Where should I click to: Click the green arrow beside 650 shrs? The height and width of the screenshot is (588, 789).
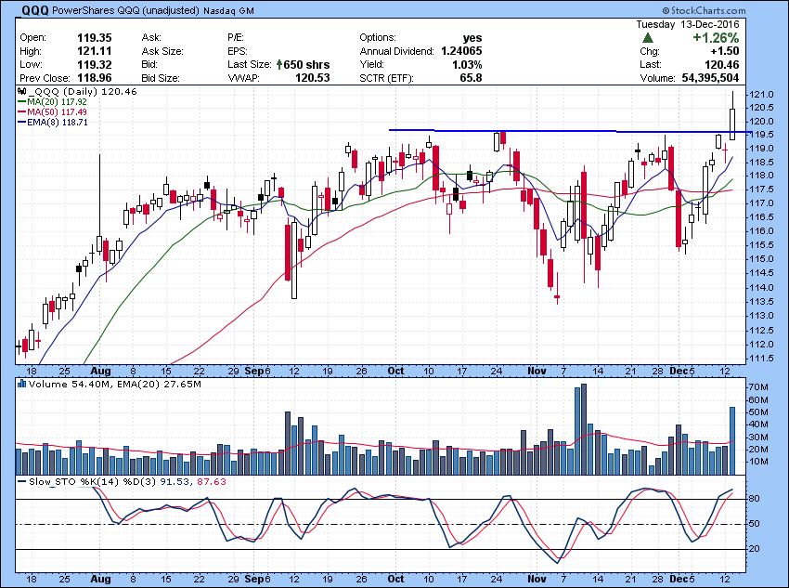(278, 64)
